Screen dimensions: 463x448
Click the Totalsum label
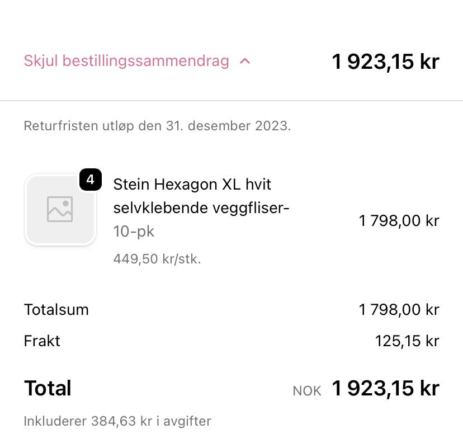point(56,309)
